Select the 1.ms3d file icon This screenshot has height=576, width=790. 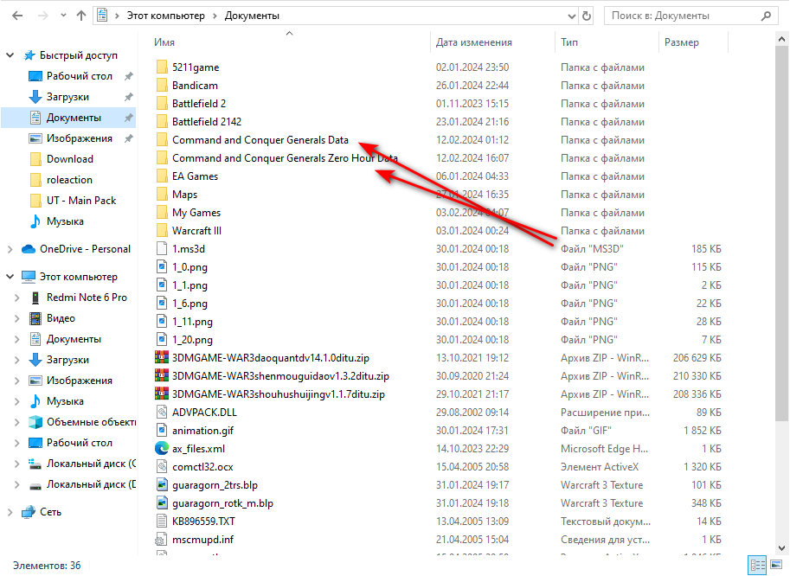pos(162,249)
